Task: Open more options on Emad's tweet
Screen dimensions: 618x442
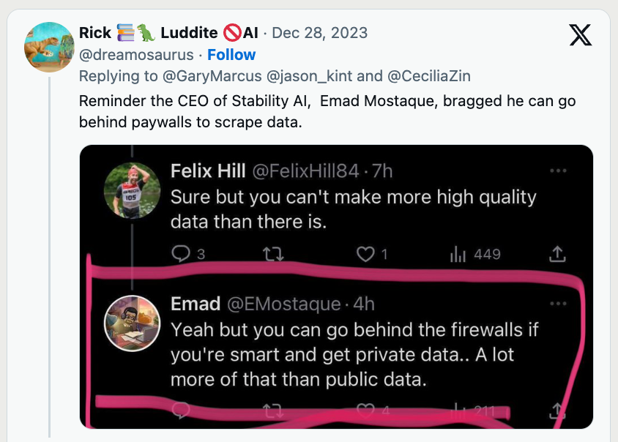Action: click(x=558, y=304)
